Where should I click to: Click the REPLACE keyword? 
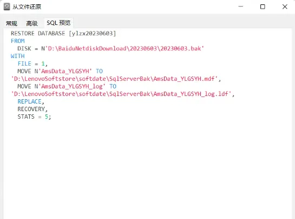tap(30, 101)
